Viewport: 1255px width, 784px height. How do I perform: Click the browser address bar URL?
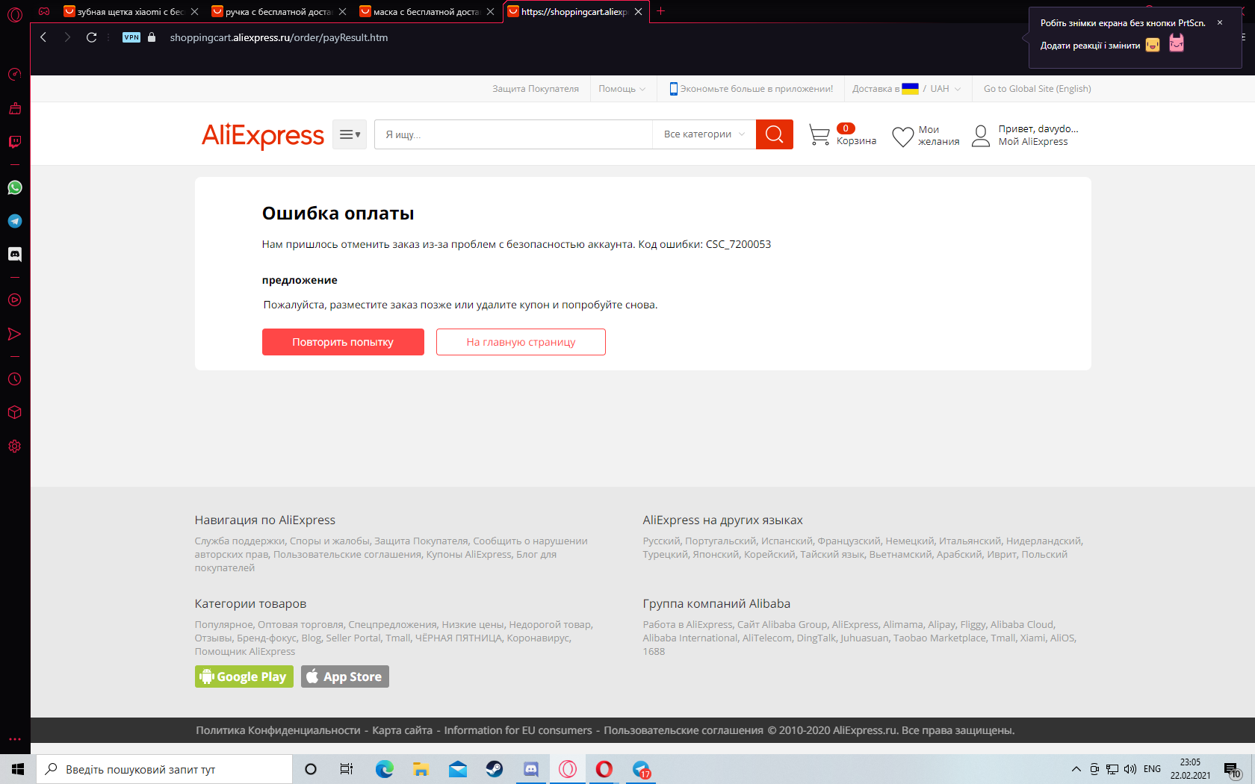(279, 37)
